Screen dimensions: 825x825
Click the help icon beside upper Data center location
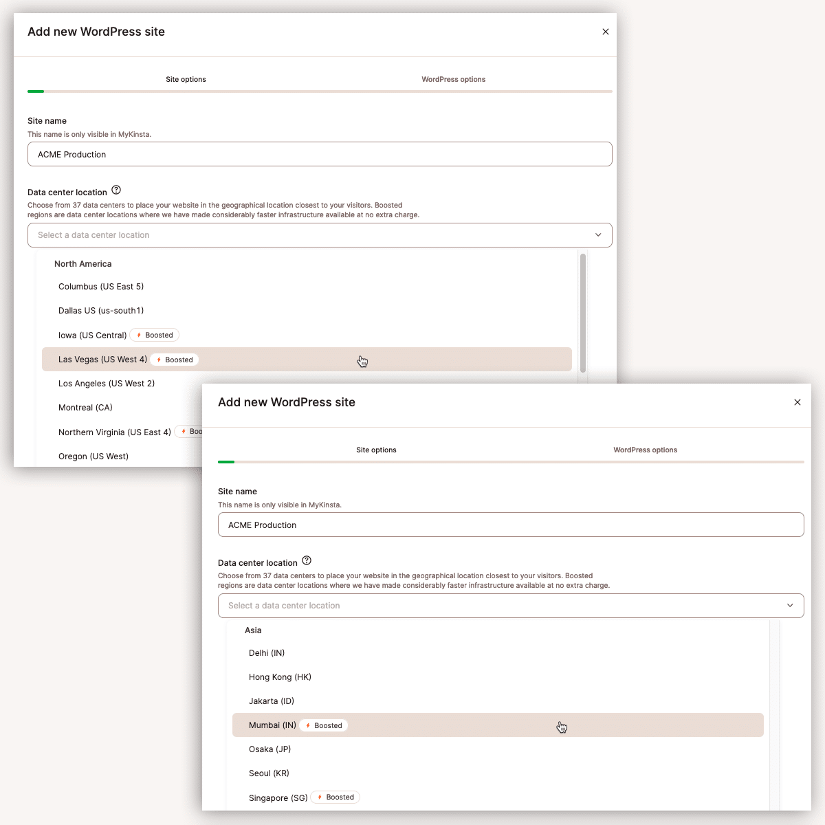click(x=116, y=190)
